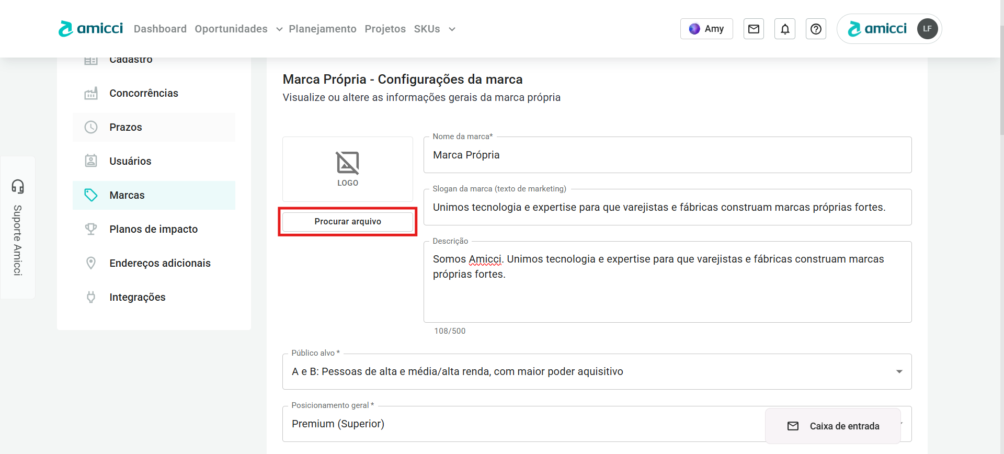1004x454 pixels.
Task: Open Suporte Amicci headset panel
Action: click(x=18, y=228)
